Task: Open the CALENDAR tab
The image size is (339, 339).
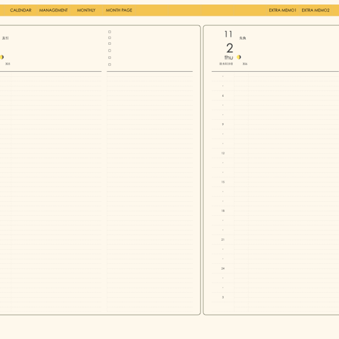Action: tap(21, 10)
